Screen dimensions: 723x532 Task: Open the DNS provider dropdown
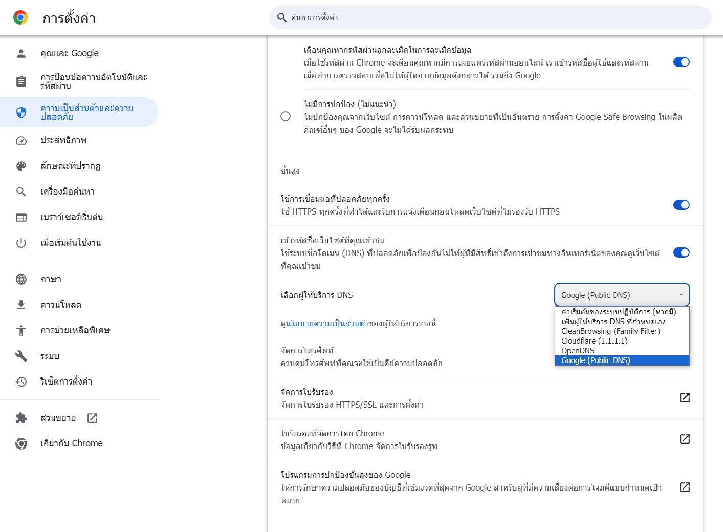coord(621,295)
